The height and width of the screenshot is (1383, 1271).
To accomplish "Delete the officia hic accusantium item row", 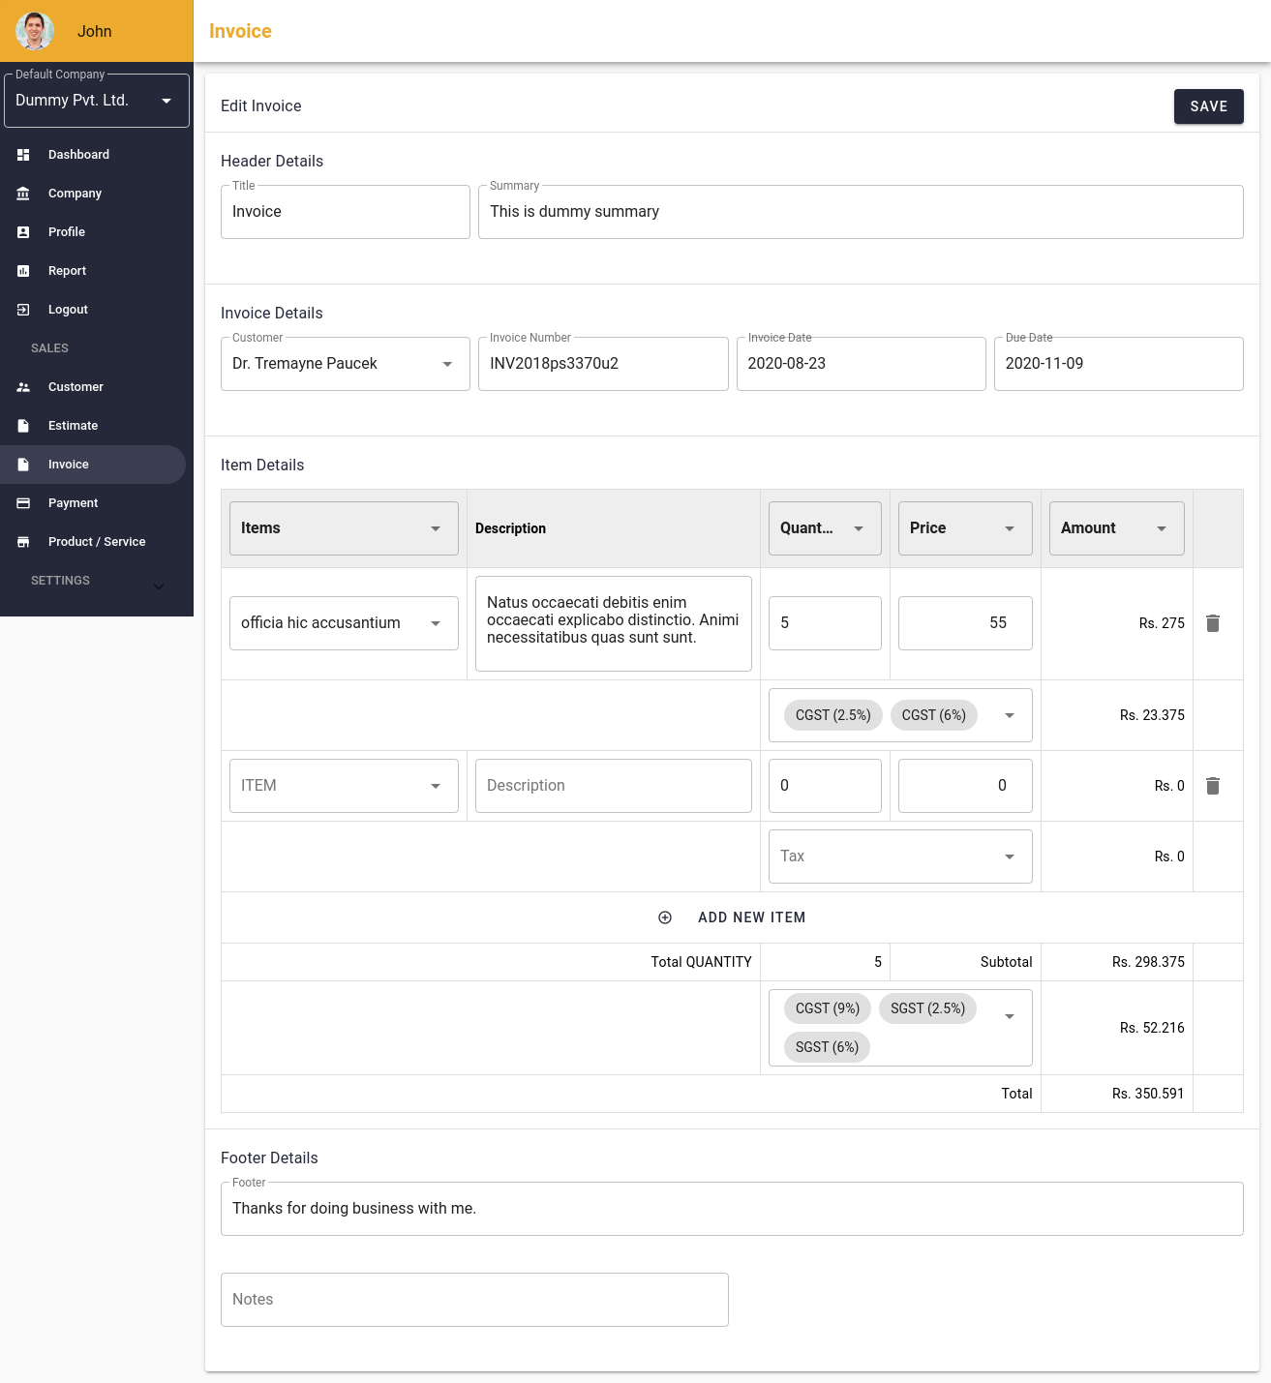I will (1213, 623).
